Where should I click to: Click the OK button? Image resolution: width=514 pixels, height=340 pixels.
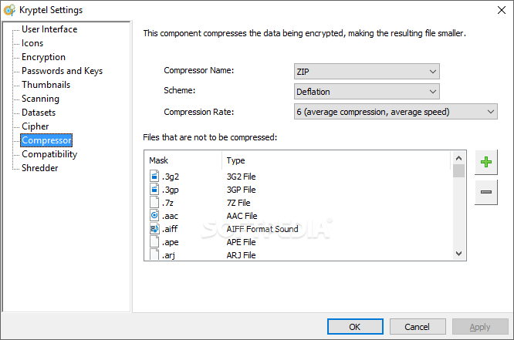[x=355, y=327]
